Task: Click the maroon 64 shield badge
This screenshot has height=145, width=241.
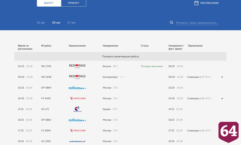Action: click(229, 132)
